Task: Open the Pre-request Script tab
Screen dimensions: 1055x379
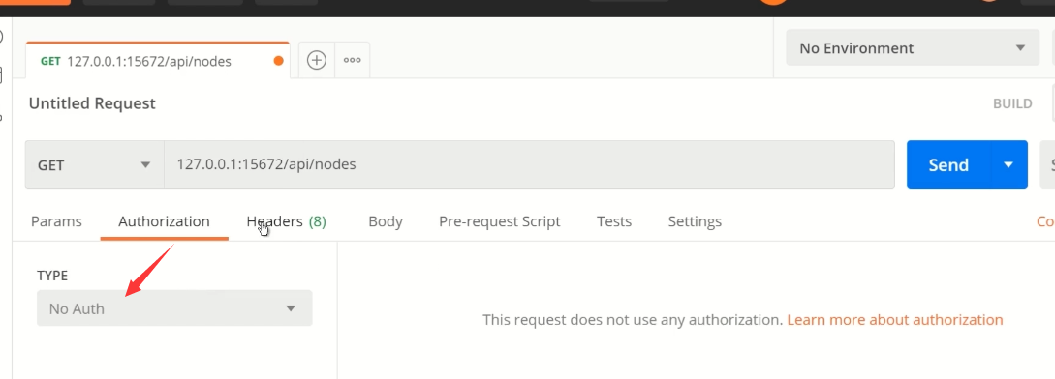Action: pos(499,221)
